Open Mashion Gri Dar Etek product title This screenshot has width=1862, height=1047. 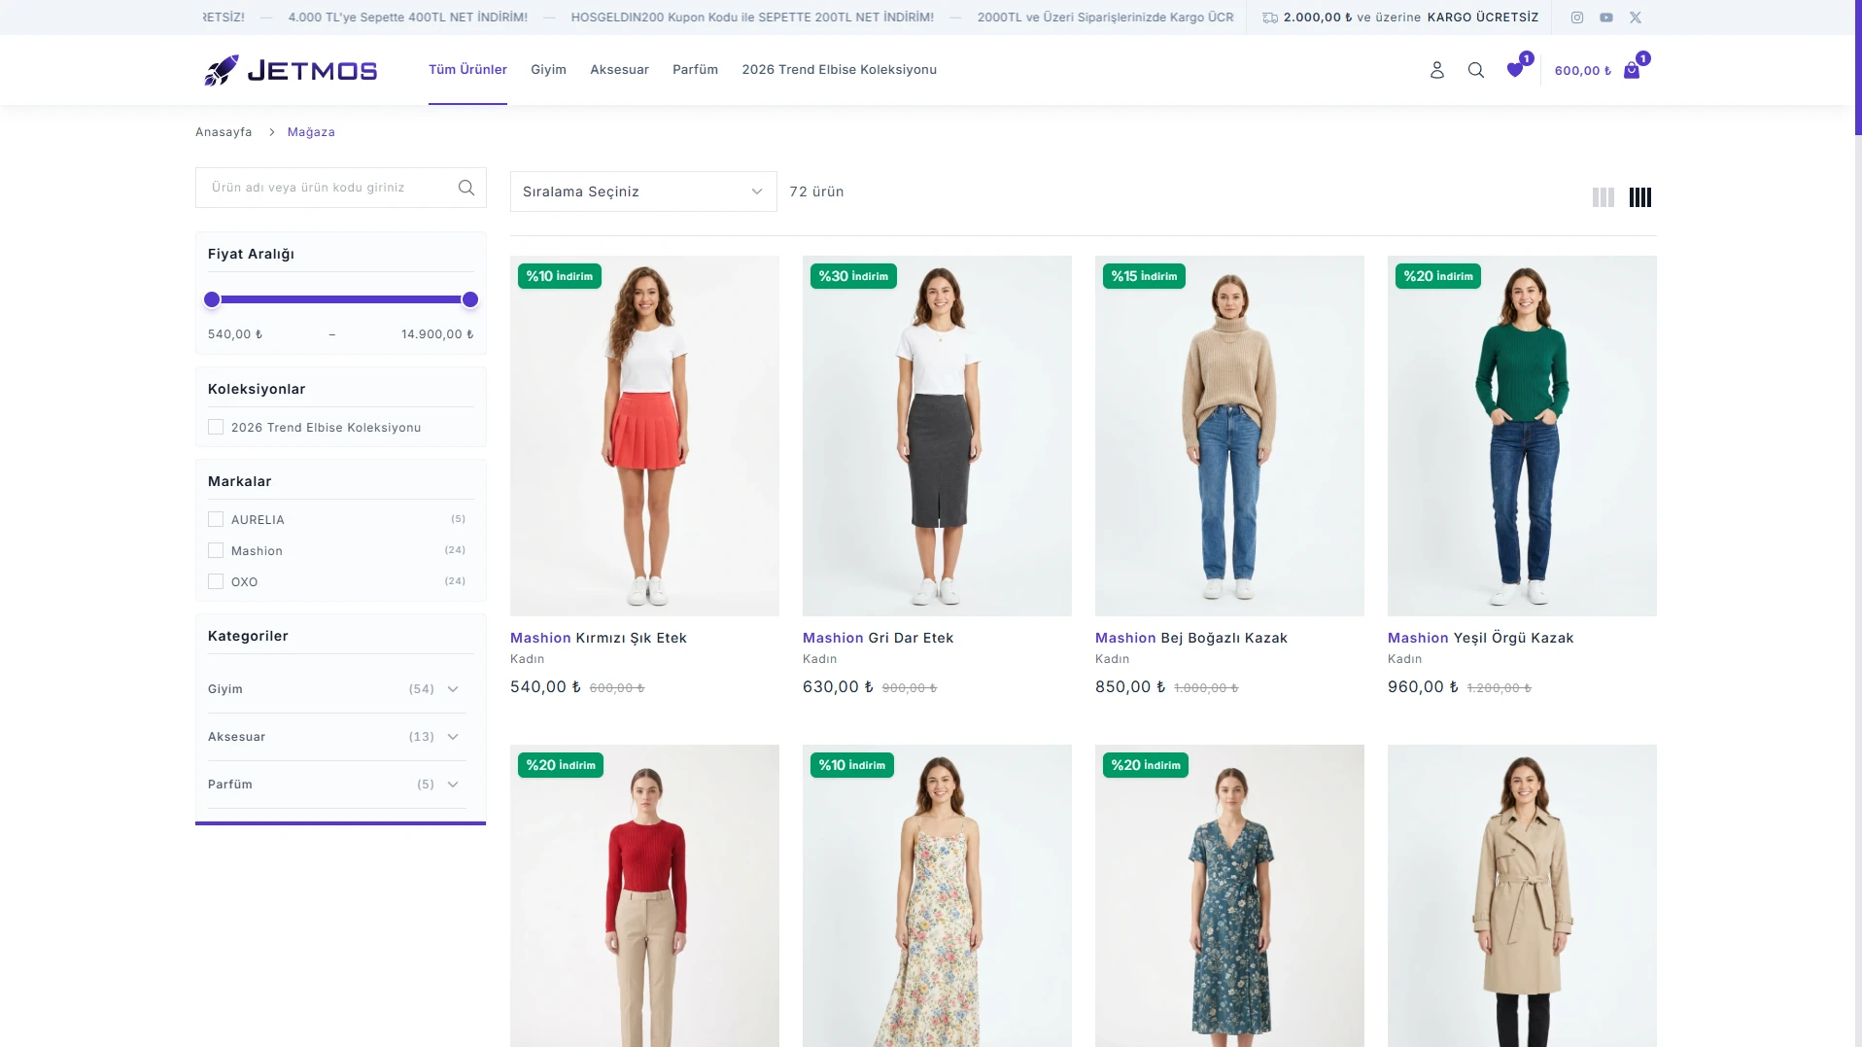(878, 638)
